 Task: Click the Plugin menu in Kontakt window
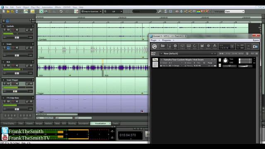coord(154,40)
